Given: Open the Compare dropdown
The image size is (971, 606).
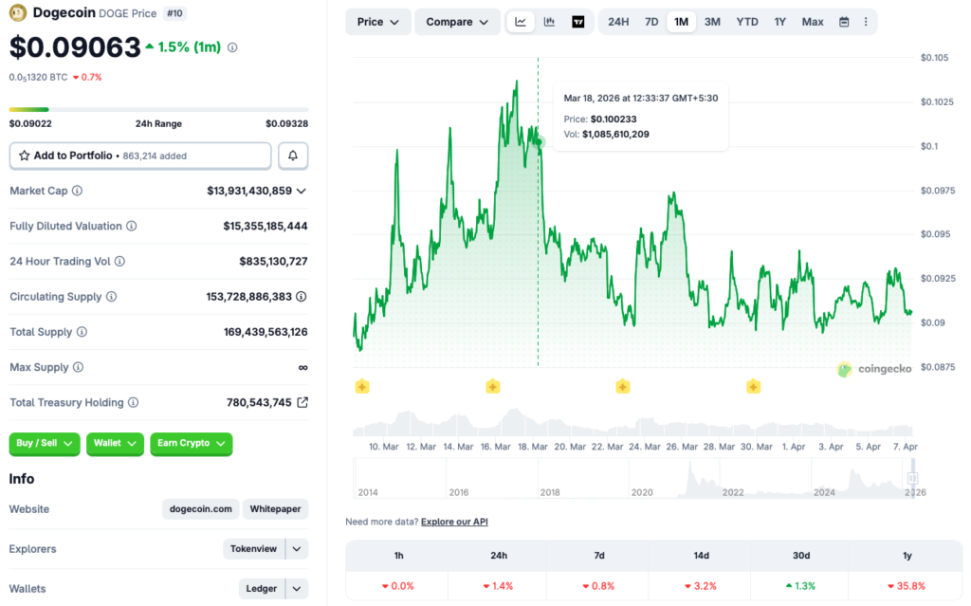Looking at the screenshot, I should click(457, 21).
